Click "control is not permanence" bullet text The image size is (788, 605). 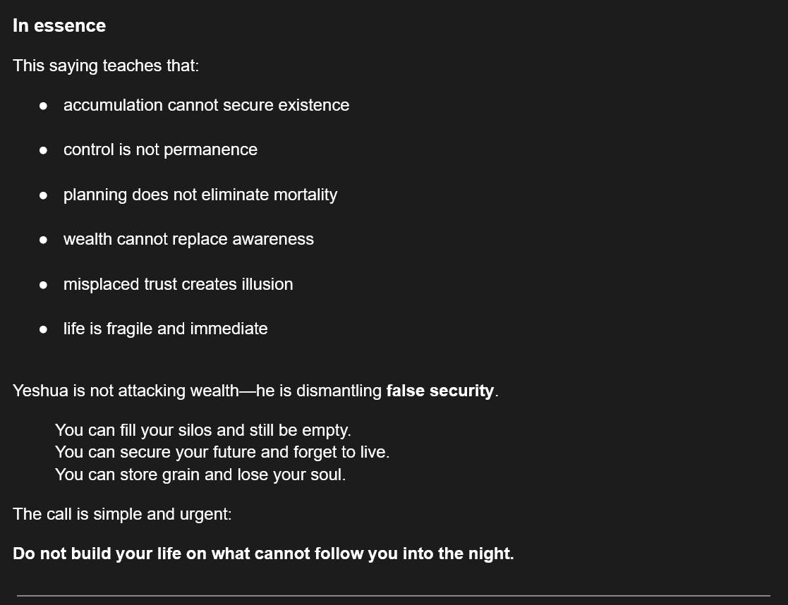[160, 149]
